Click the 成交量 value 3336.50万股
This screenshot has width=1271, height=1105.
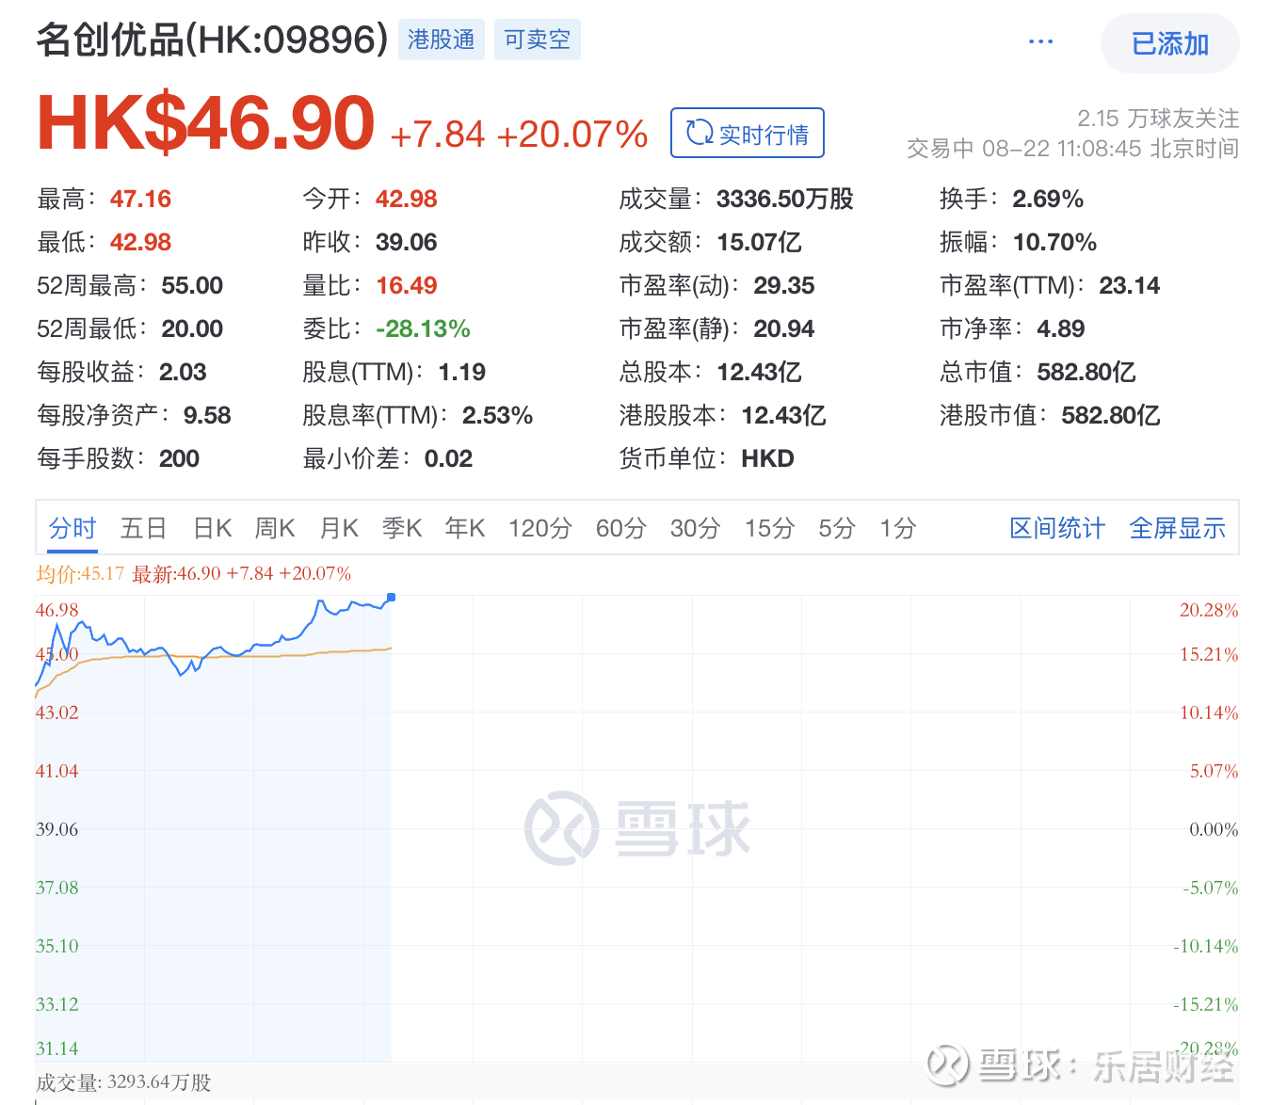[784, 199]
